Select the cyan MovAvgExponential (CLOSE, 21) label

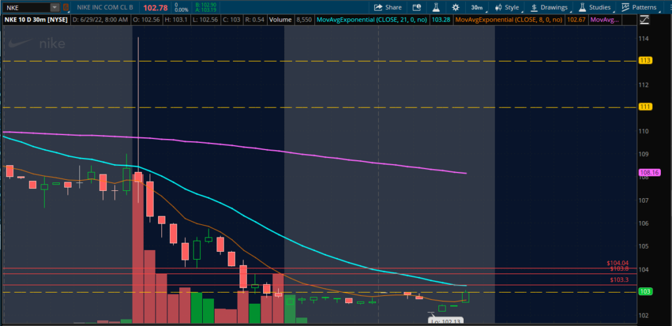(x=373, y=20)
